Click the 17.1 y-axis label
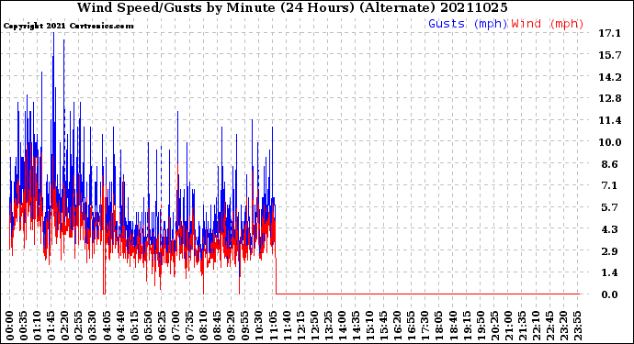 click(610, 33)
